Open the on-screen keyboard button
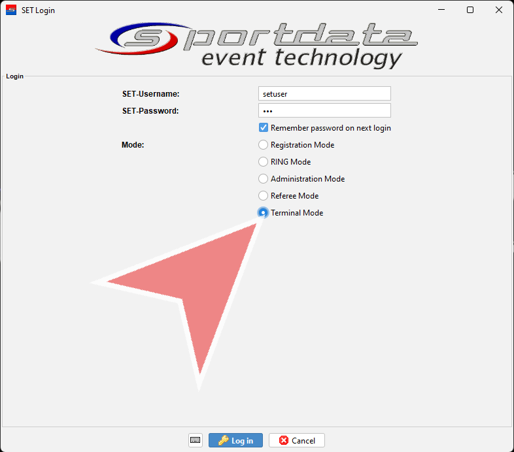The image size is (514, 452). coord(196,440)
